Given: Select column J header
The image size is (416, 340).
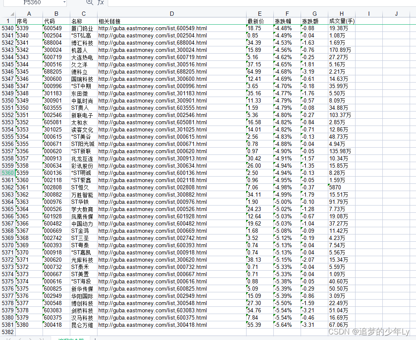Looking at the screenshot, I should 396,14.
